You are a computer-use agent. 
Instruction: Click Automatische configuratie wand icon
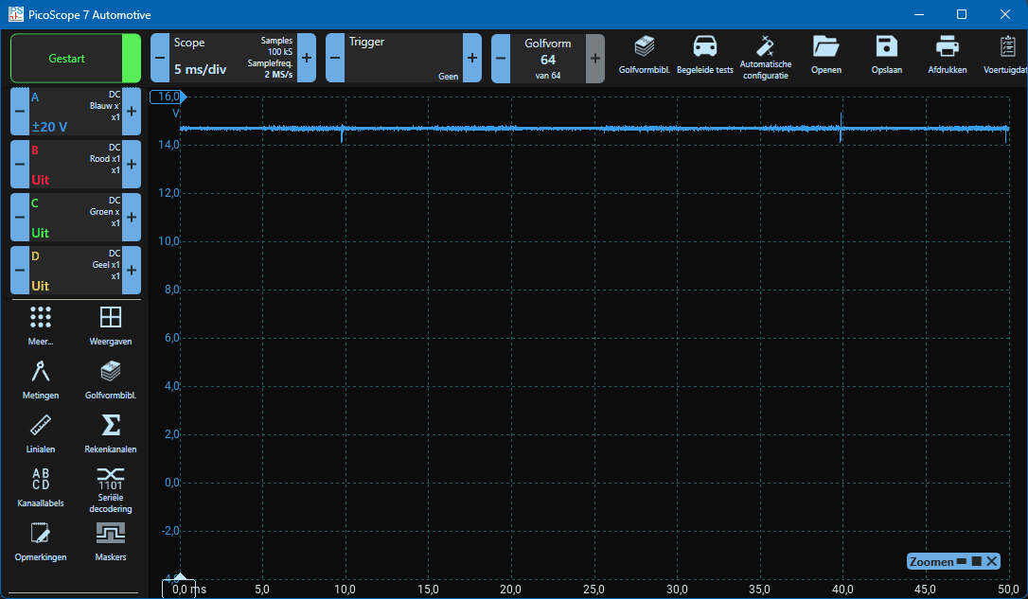pyautogui.click(x=765, y=57)
